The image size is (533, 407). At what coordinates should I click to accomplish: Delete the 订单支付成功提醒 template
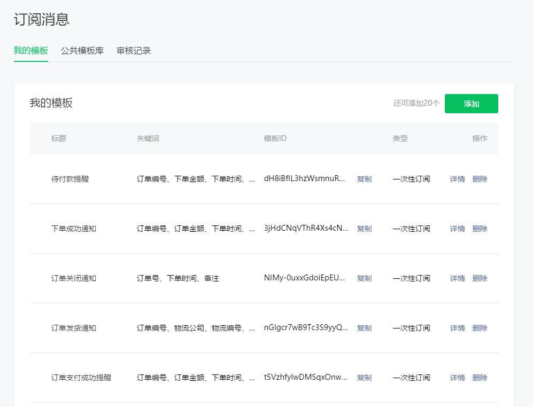(x=480, y=378)
